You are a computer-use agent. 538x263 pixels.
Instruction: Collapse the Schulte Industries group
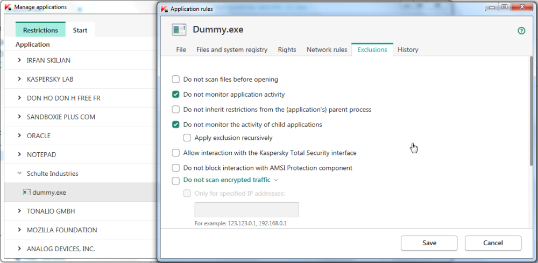pyautogui.click(x=20, y=174)
